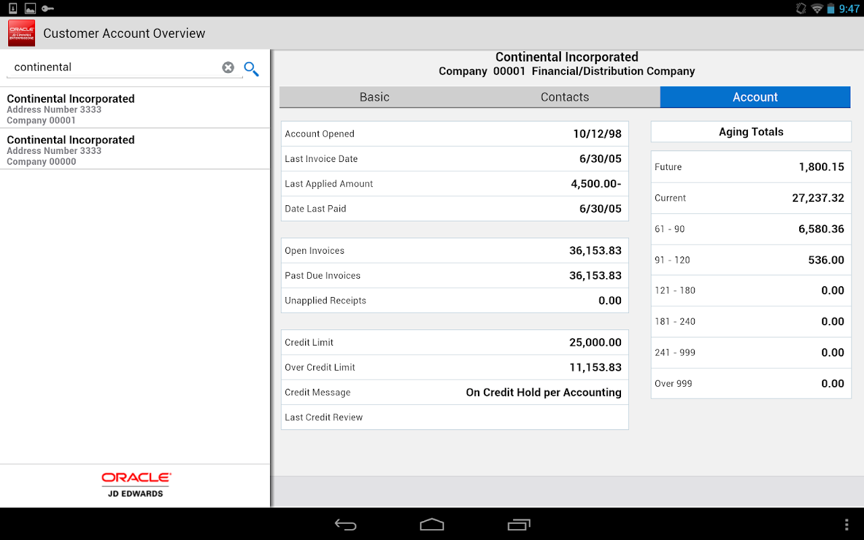Tap the "Credit Message" label

pyautogui.click(x=318, y=392)
